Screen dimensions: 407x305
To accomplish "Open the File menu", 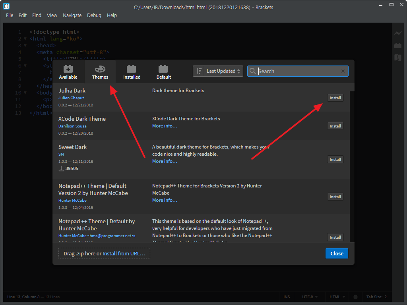I will click(x=10, y=15).
